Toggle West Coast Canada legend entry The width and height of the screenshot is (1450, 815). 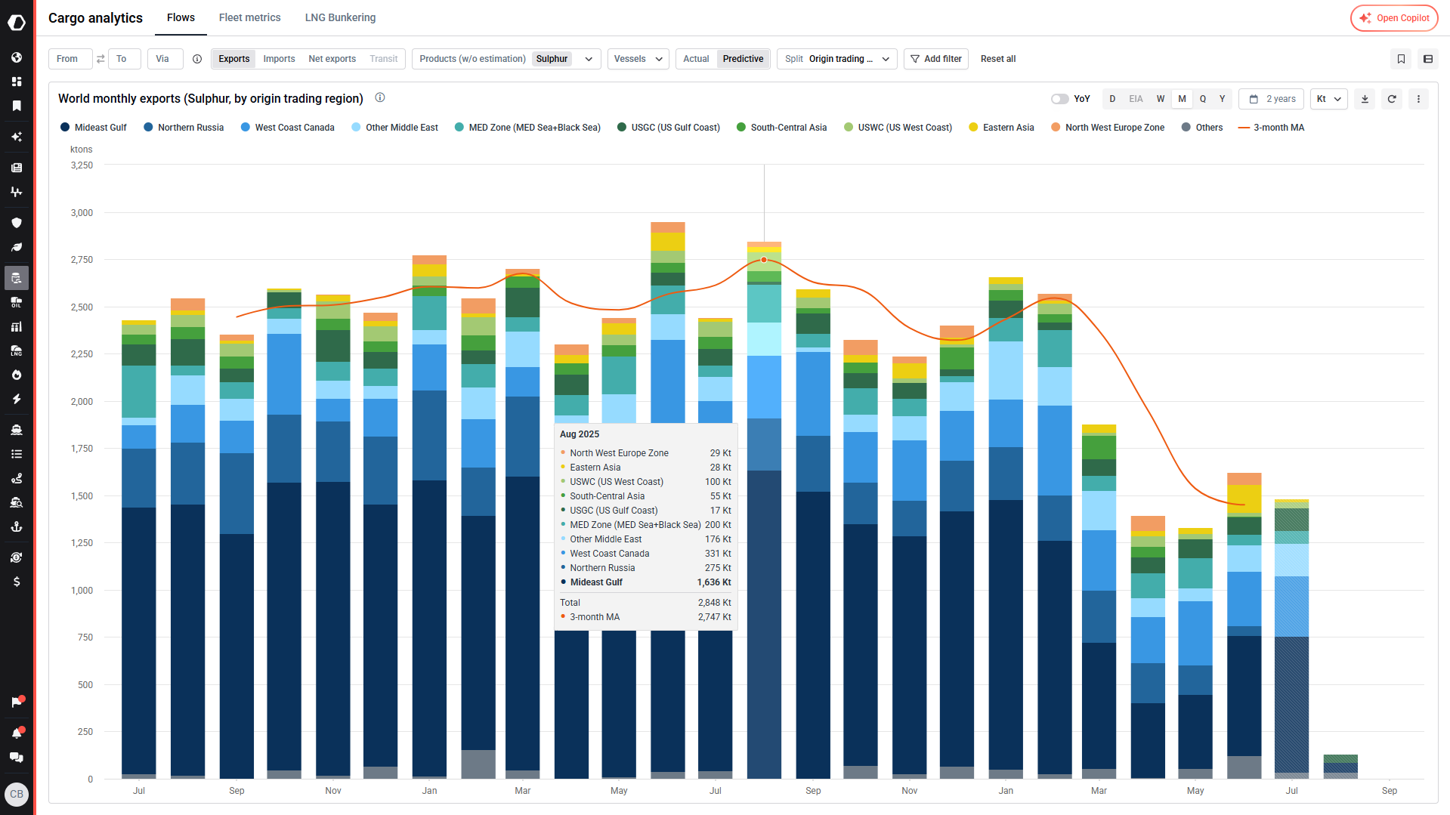[x=287, y=128]
